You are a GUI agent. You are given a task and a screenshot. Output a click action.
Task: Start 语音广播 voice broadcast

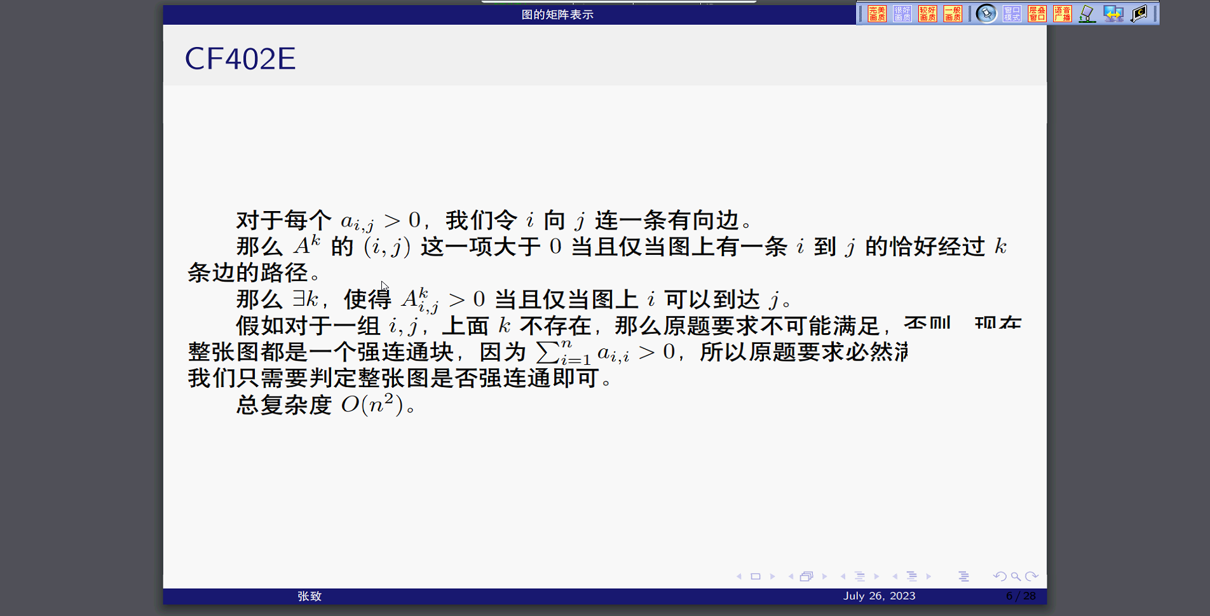click(1063, 13)
